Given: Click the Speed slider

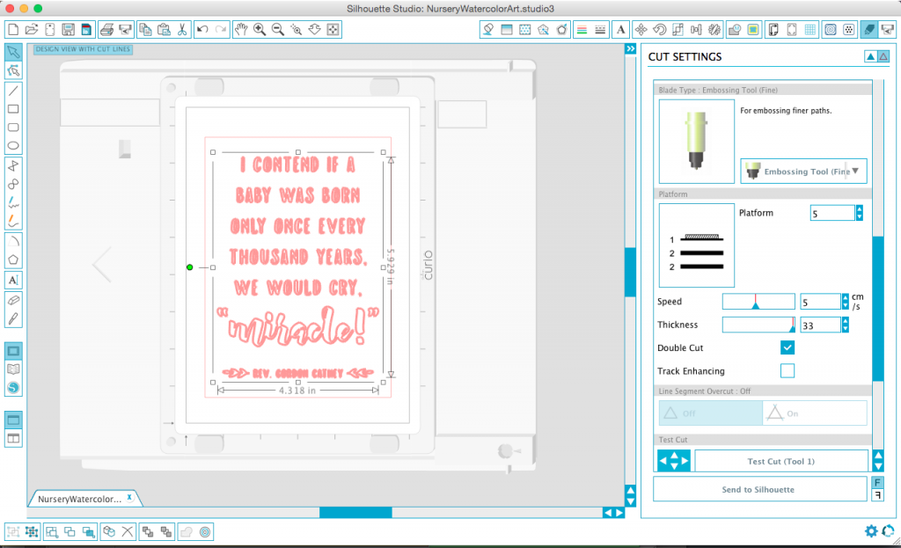Looking at the screenshot, I should (758, 302).
